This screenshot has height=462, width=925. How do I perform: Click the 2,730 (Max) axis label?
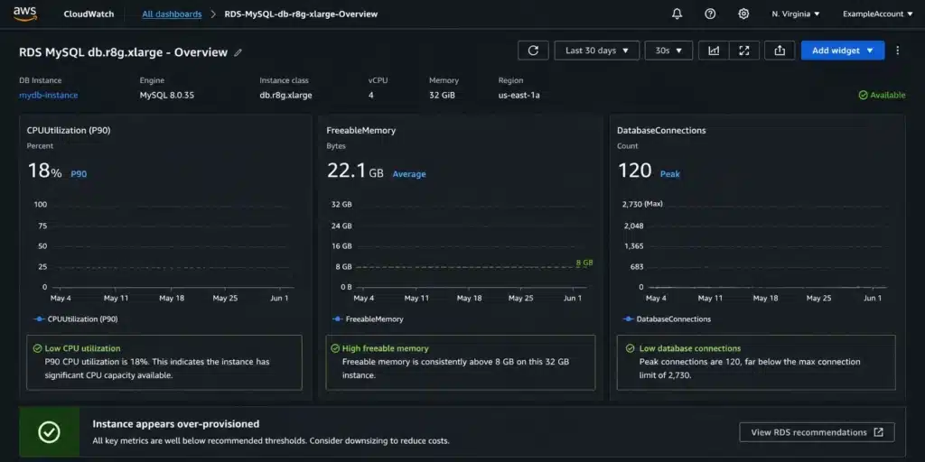(642, 204)
